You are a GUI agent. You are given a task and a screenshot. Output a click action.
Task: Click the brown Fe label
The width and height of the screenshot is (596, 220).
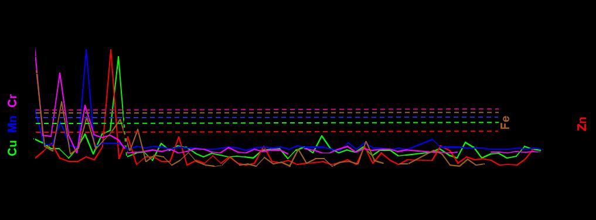click(x=505, y=122)
